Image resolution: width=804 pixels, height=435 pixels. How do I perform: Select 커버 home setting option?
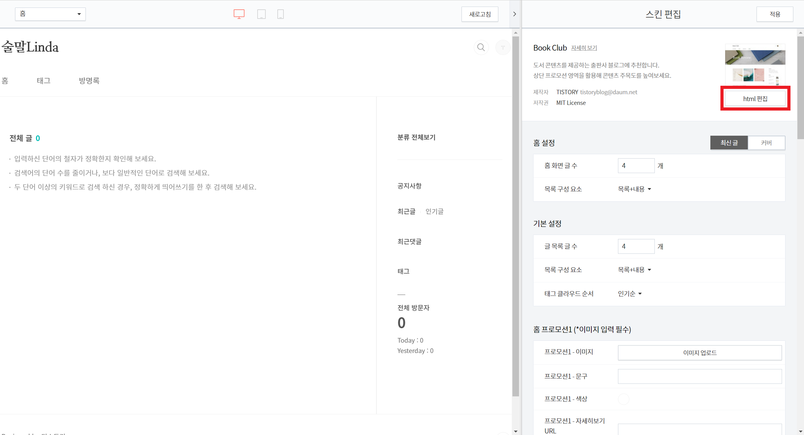(x=766, y=143)
